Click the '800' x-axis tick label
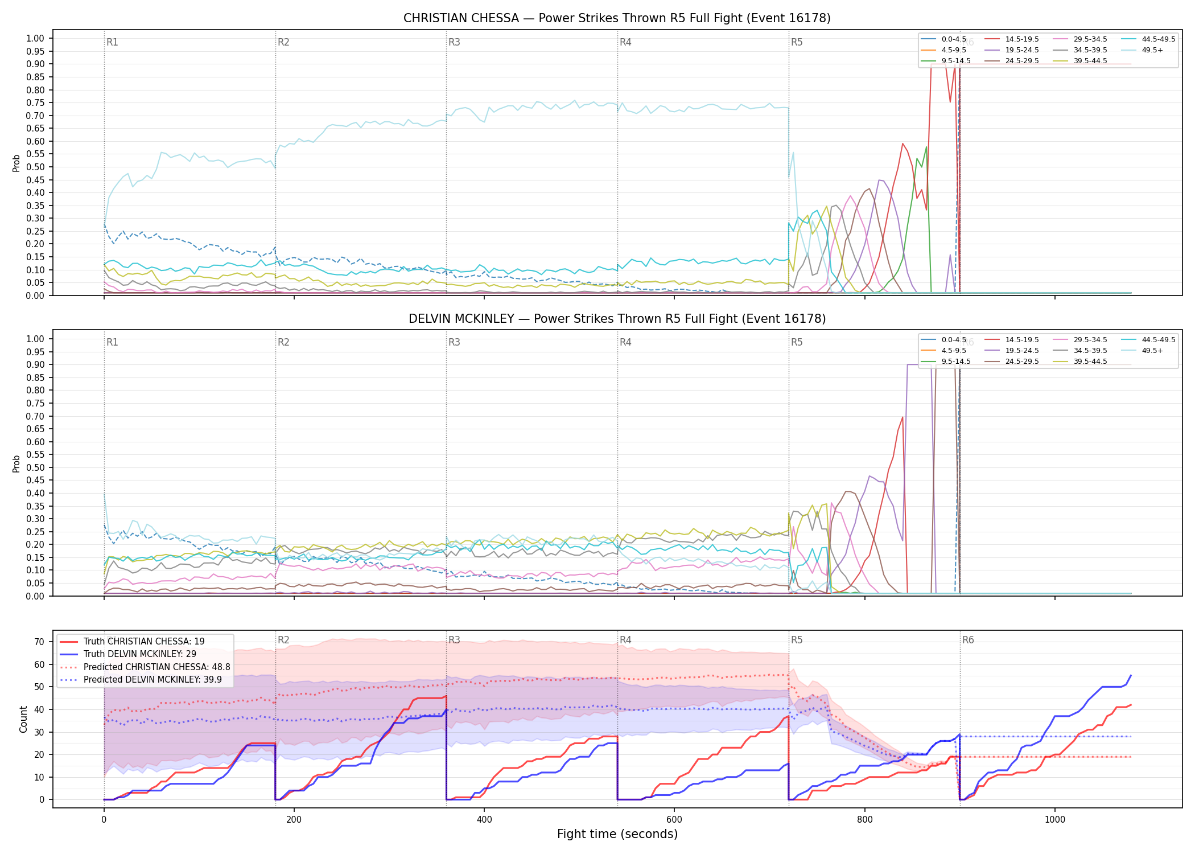Image resolution: width=1195 pixels, height=854 pixels. [x=864, y=820]
